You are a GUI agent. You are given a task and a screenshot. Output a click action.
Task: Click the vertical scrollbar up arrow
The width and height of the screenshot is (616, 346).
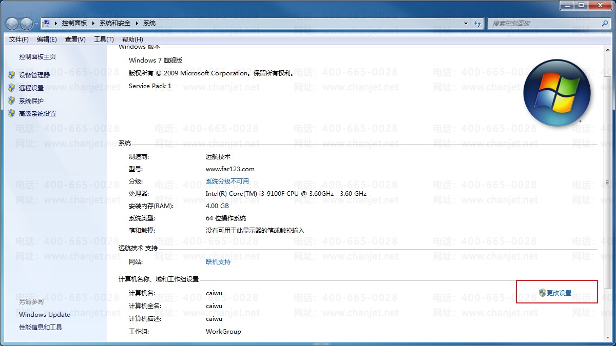[608, 50]
